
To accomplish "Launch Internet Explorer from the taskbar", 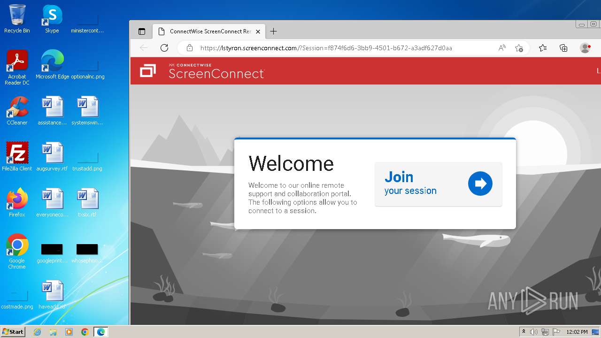I will click(x=37, y=332).
